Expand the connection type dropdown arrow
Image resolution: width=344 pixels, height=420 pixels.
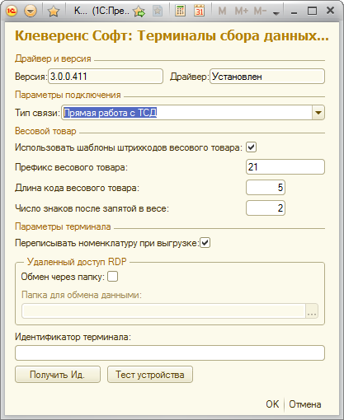click(x=318, y=113)
